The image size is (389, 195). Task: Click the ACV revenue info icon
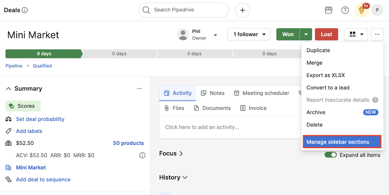142,155
